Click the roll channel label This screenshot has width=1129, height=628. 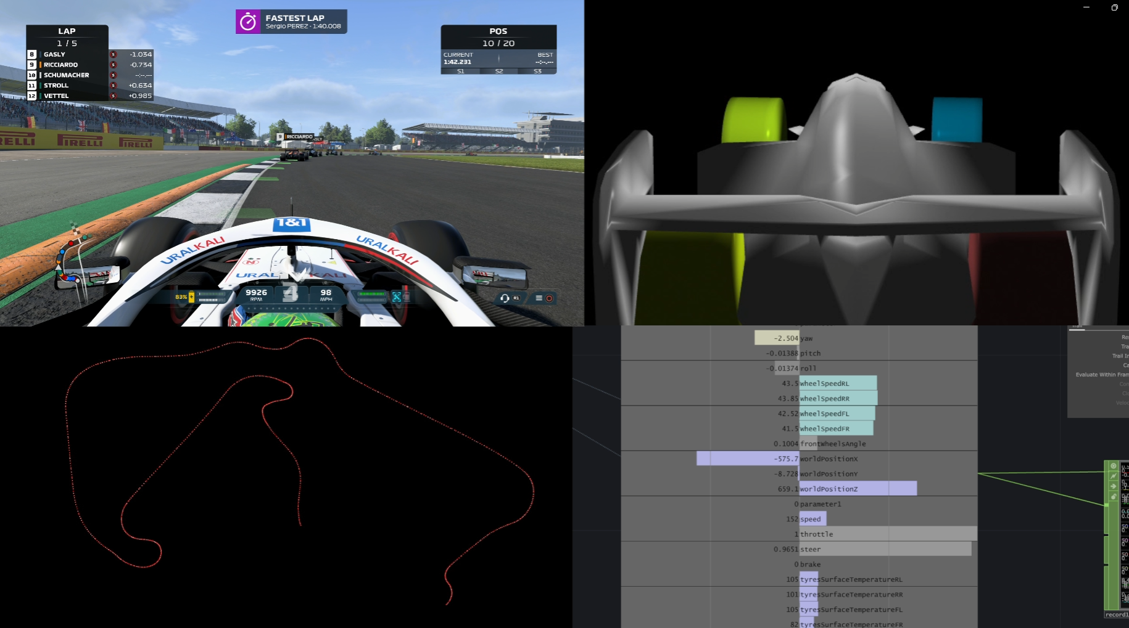tap(808, 369)
